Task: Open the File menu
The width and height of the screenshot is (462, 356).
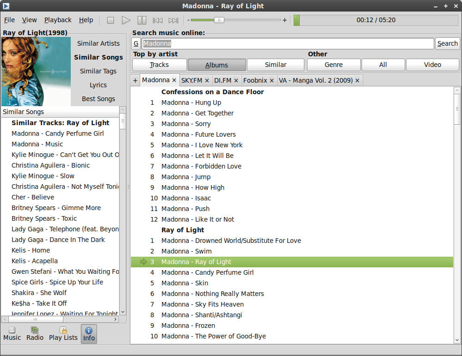Action: click(9, 20)
